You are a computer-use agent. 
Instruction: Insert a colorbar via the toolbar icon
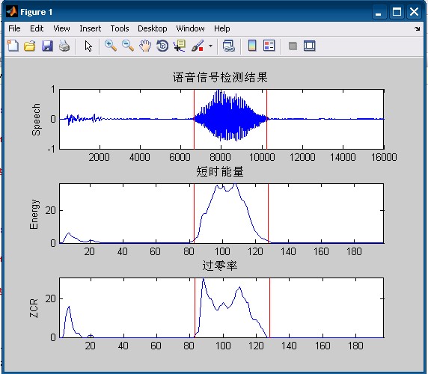click(x=252, y=46)
